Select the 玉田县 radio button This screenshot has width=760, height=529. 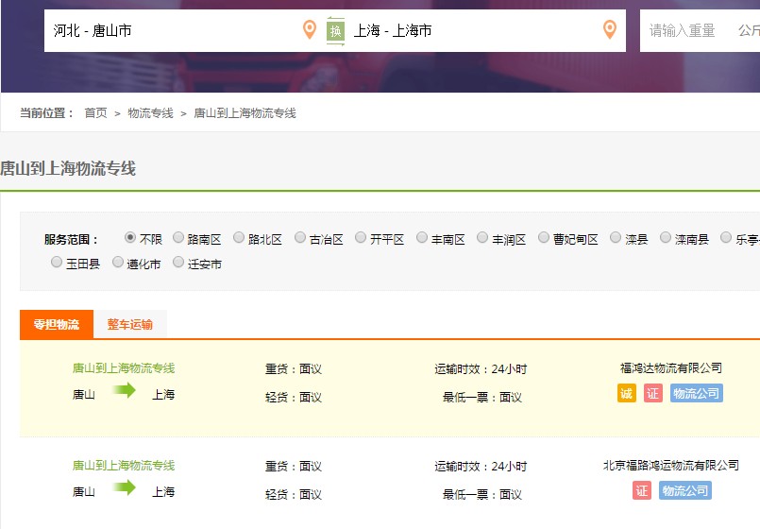57,262
